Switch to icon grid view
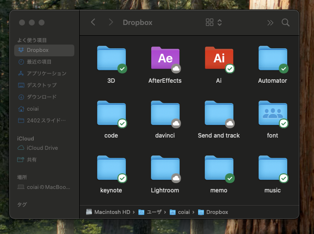The width and height of the screenshot is (314, 234). [209, 23]
